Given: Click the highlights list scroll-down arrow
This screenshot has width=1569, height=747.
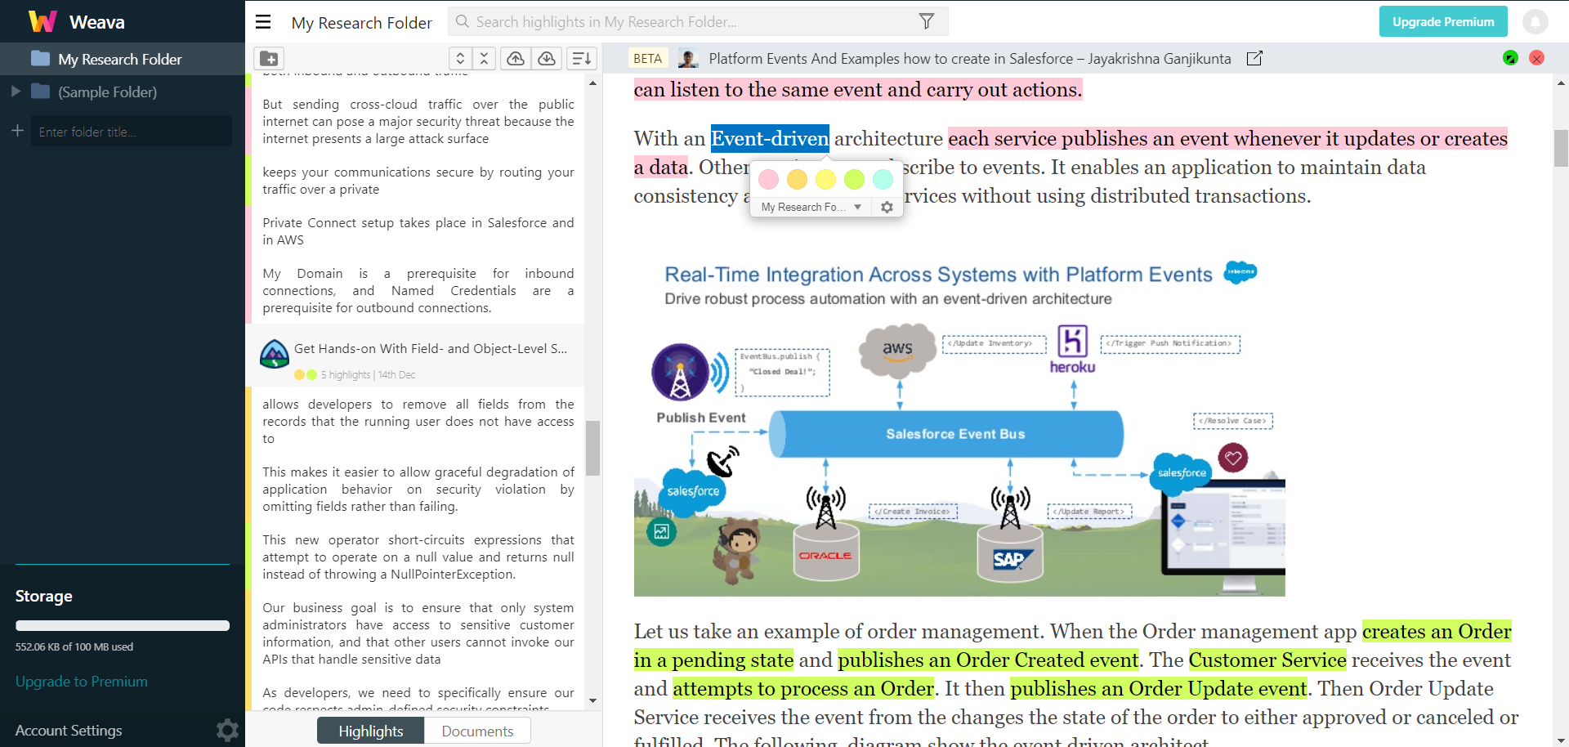Looking at the screenshot, I should 593,701.
